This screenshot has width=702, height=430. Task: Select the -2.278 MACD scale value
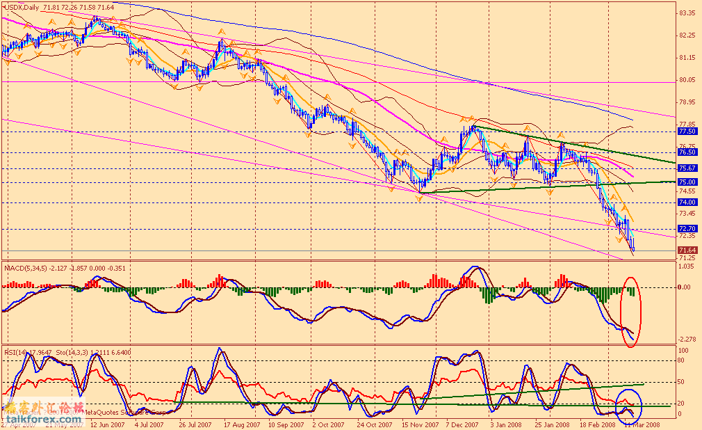[x=687, y=340]
